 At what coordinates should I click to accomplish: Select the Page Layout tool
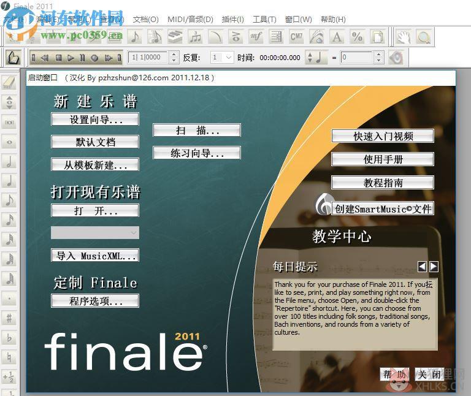[377, 37]
